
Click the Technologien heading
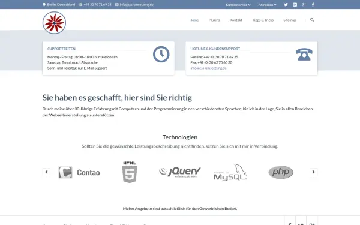click(x=180, y=137)
